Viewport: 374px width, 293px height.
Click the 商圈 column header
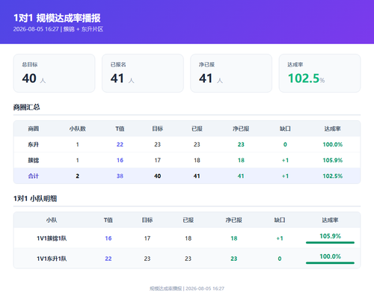coord(33,129)
